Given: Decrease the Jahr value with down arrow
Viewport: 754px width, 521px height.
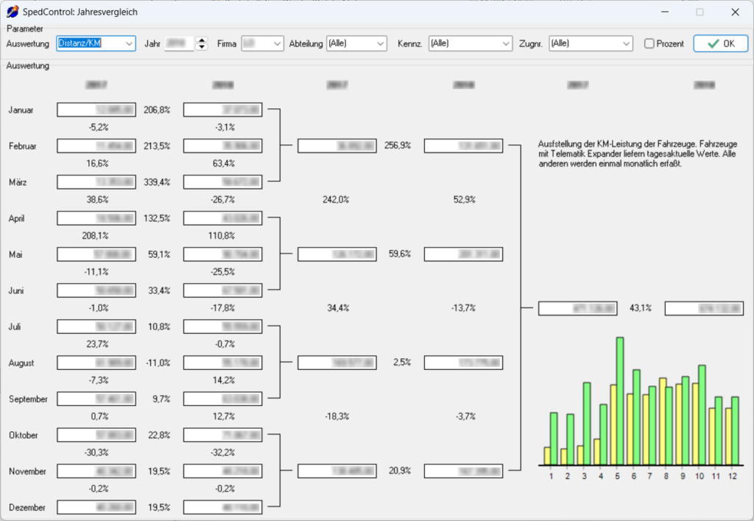Looking at the screenshot, I should tap(202, 47).
